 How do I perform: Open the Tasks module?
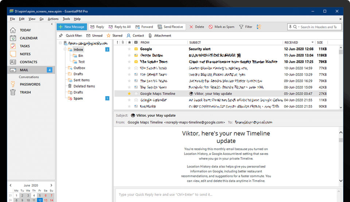click(20, 46)
